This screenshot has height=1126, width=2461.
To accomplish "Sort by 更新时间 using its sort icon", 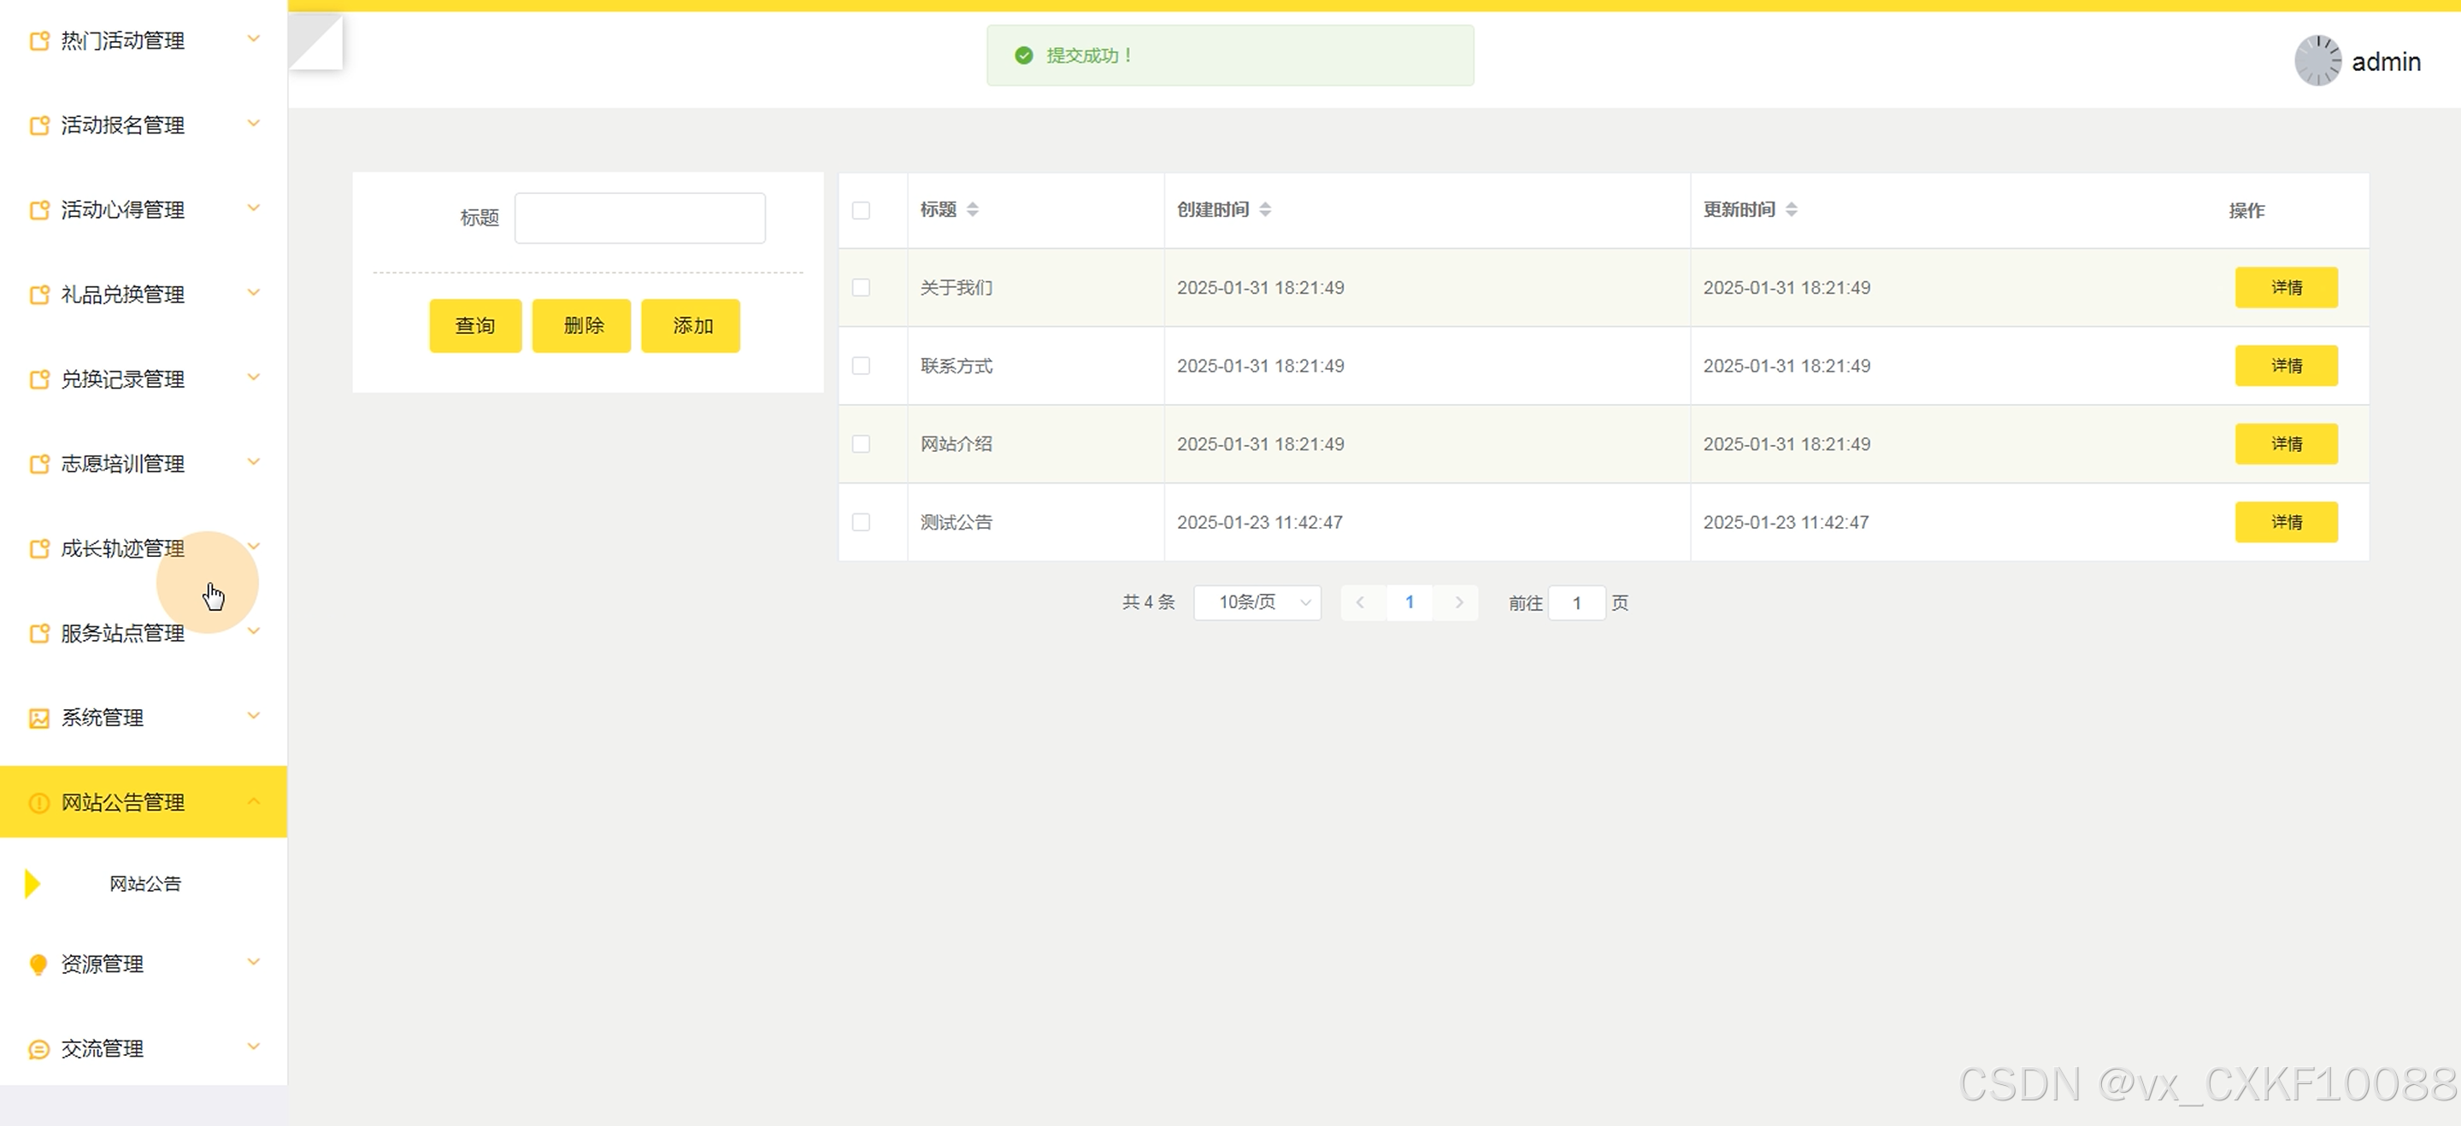I will (1790, 209).
